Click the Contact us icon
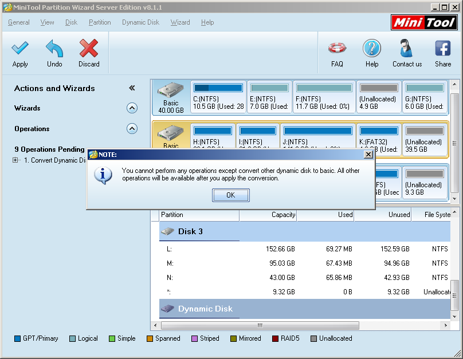Viewport: 463px width, 359px height. (407, 48)
